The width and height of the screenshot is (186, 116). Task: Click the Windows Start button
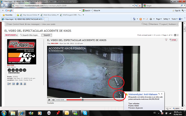(x=4, y=113)
